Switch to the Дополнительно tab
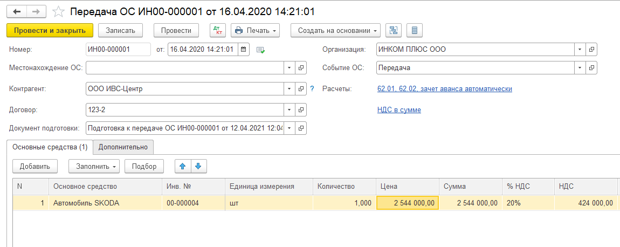620x247 pixels. pos(123,147)
